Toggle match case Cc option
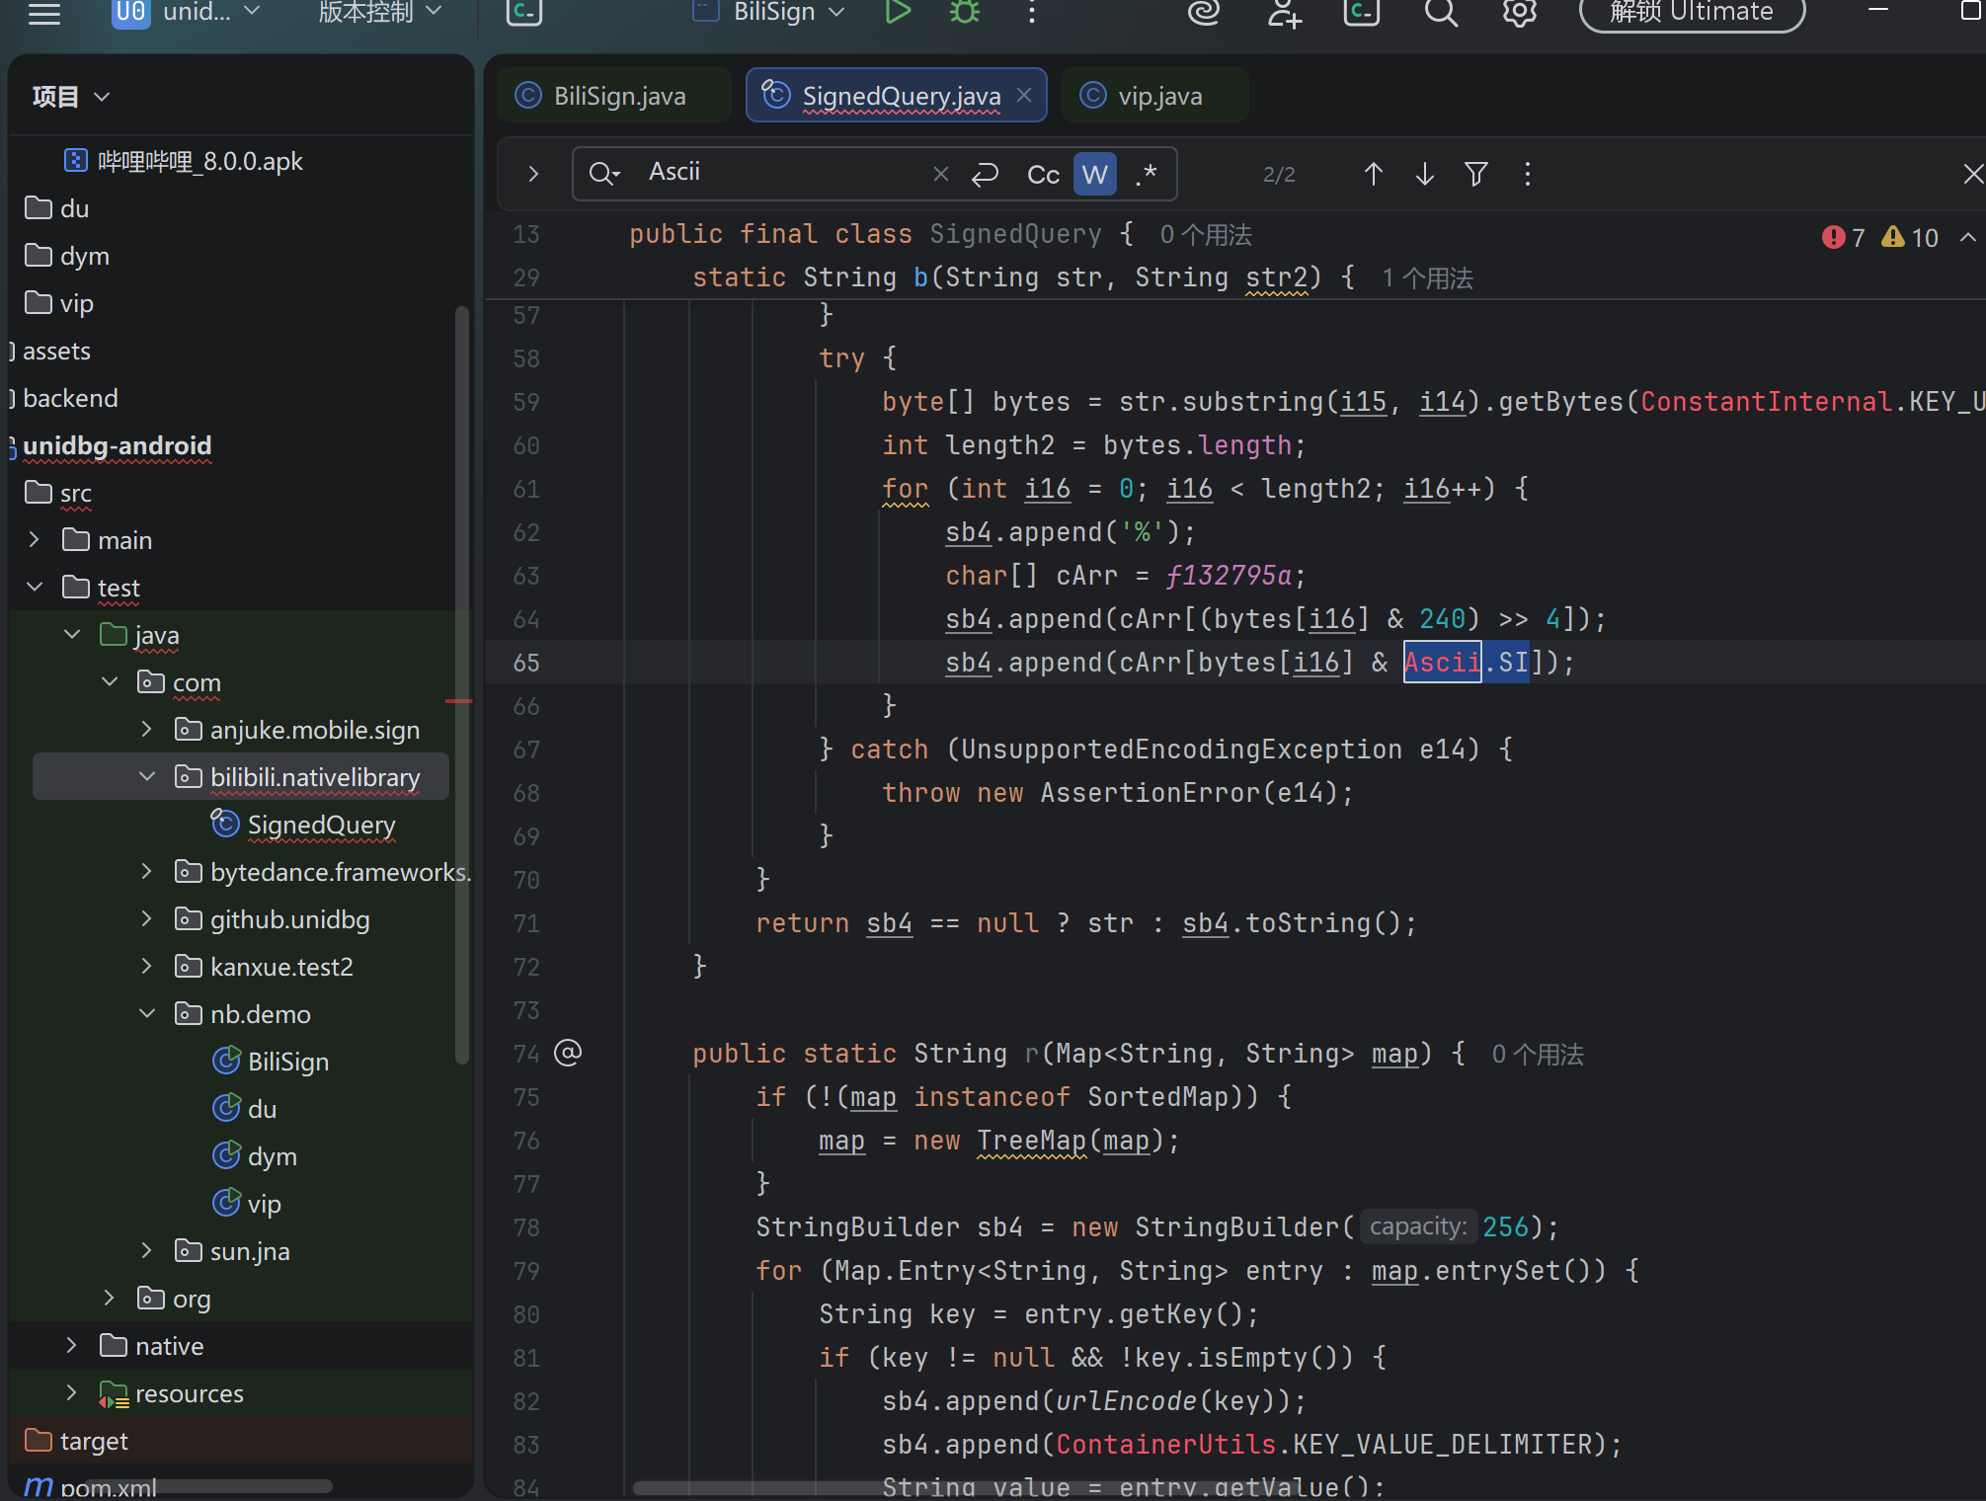Screen dimensions: 1986x1501 1043,174
